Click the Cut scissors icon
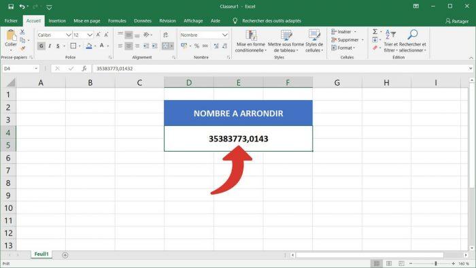 point(22,32)
